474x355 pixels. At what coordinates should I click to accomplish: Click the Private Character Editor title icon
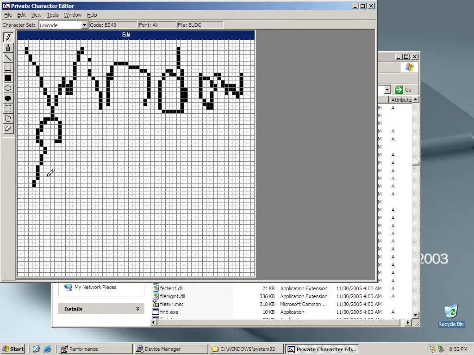(x=6, y=6)
